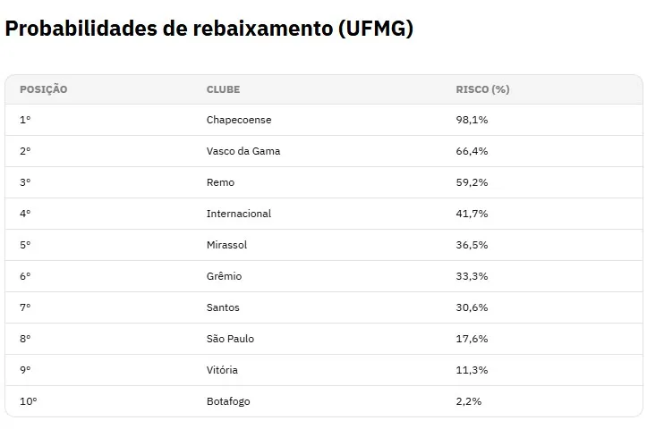Click the POSIÇÃO column header
This screenshot has width=647, height=429.
tap(43, 89)
